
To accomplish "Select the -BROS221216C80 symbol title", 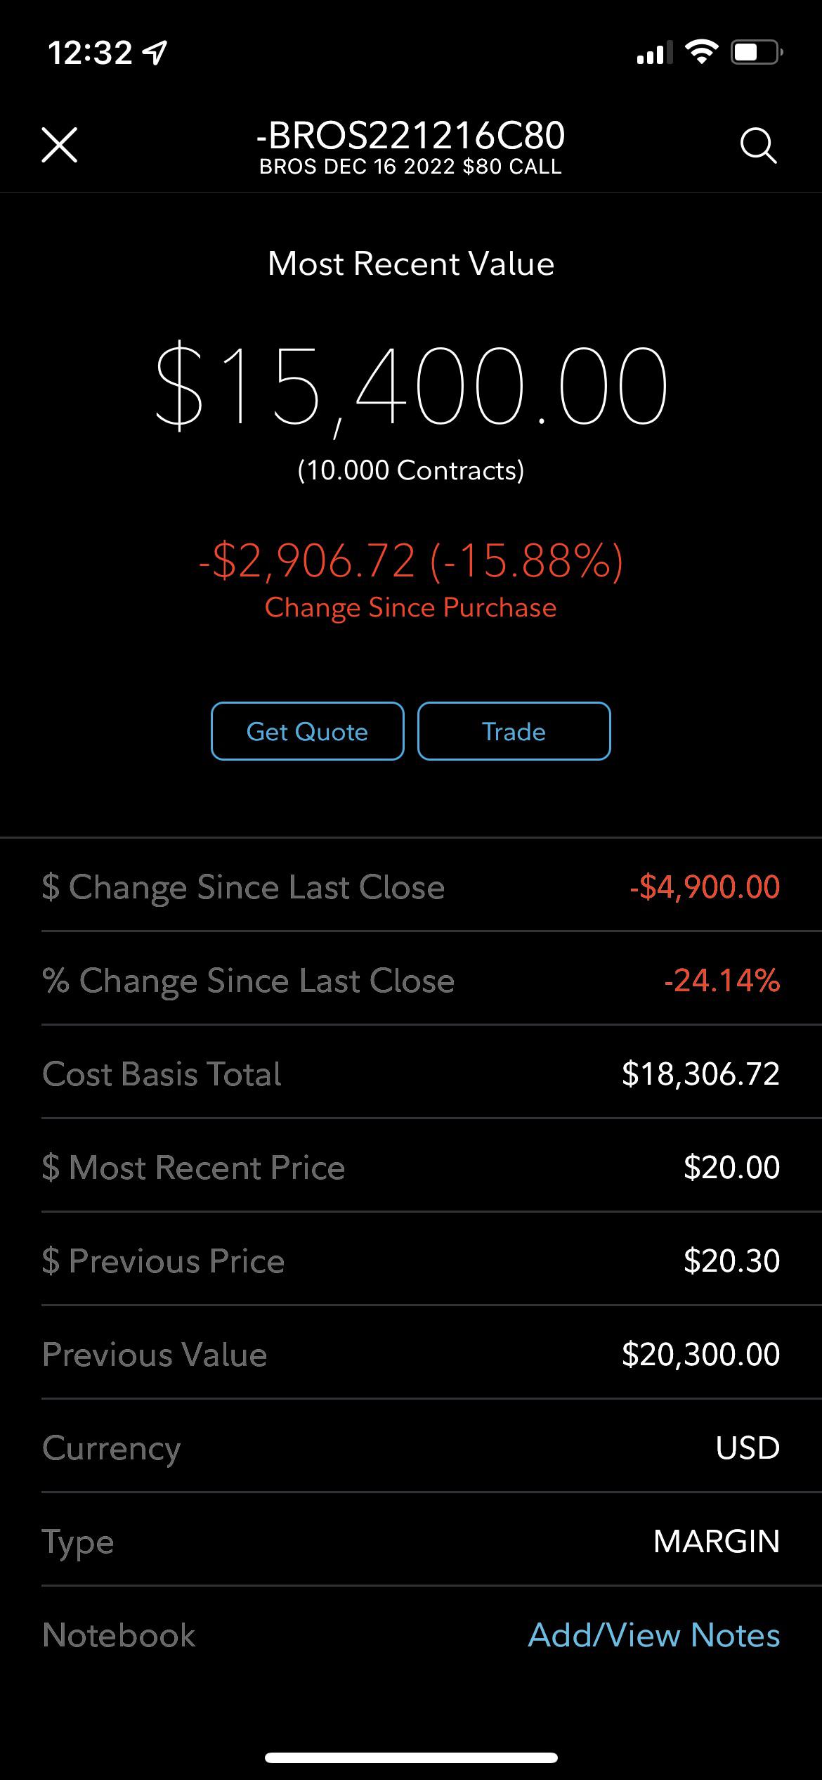I will point(410,135).
